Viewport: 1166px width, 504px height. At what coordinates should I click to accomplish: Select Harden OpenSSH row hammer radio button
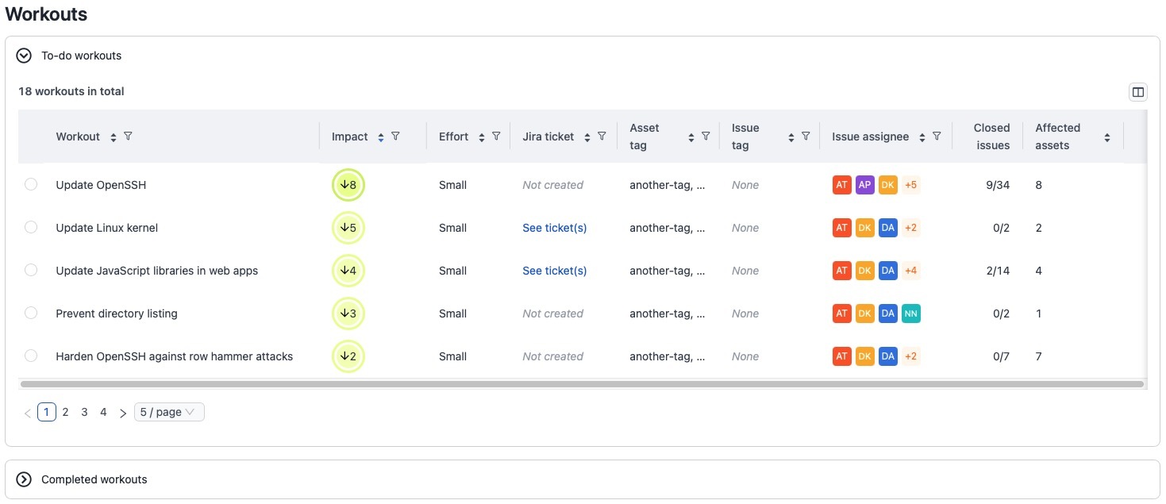click(31, 356)
